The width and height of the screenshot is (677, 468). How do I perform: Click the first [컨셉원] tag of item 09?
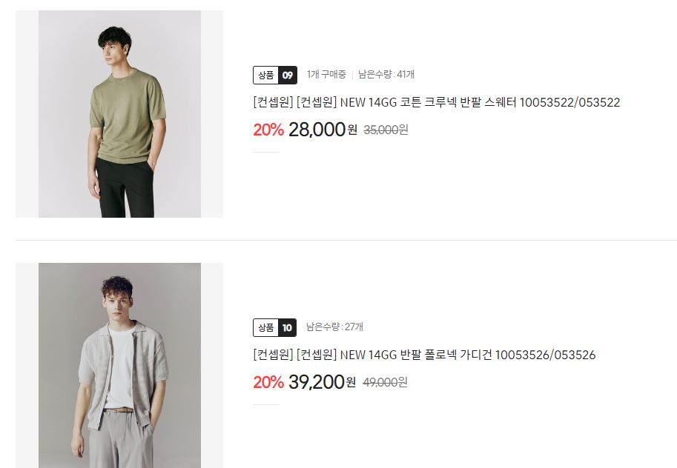274,102
